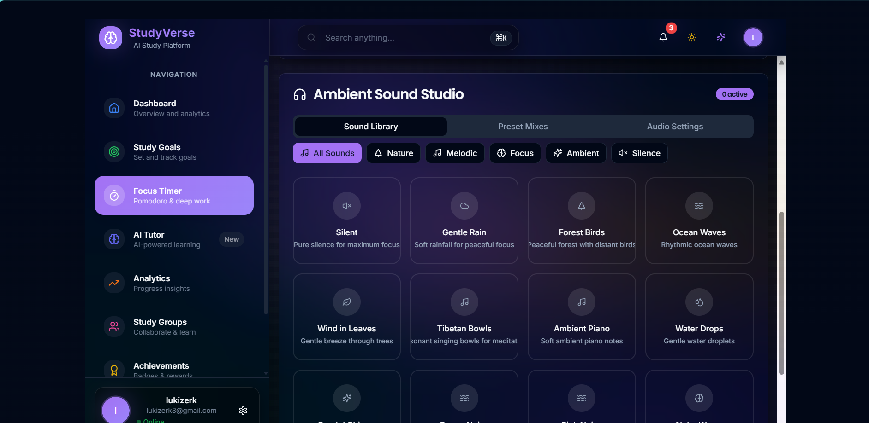This screenshot has height=423, width=869.
Task: Show only Focus category sounds
Action: (515, 153)
